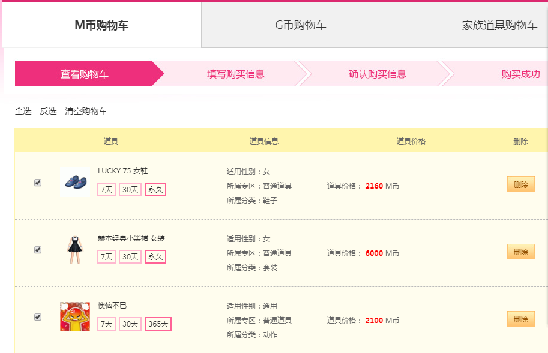548x353 pixels.
Task: Uncheck the LUCKY 75 女鞋 checkbox
Action: pyautogui.click(x=38, y=183)
